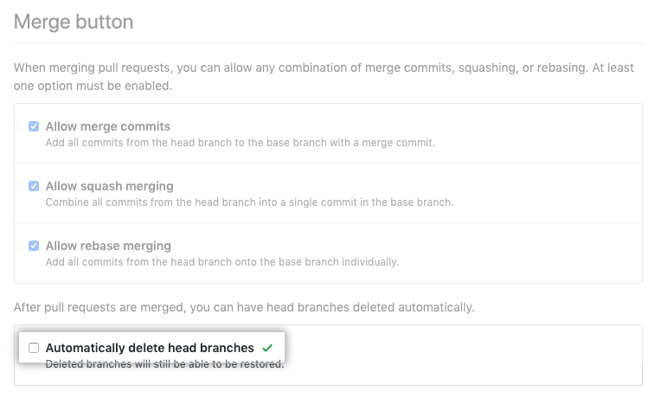Screen dimensions: 654x398
Task: Click the 'When merging pull requests' intro paragraph
Action: pyautogui.click(x=320, y=67)
